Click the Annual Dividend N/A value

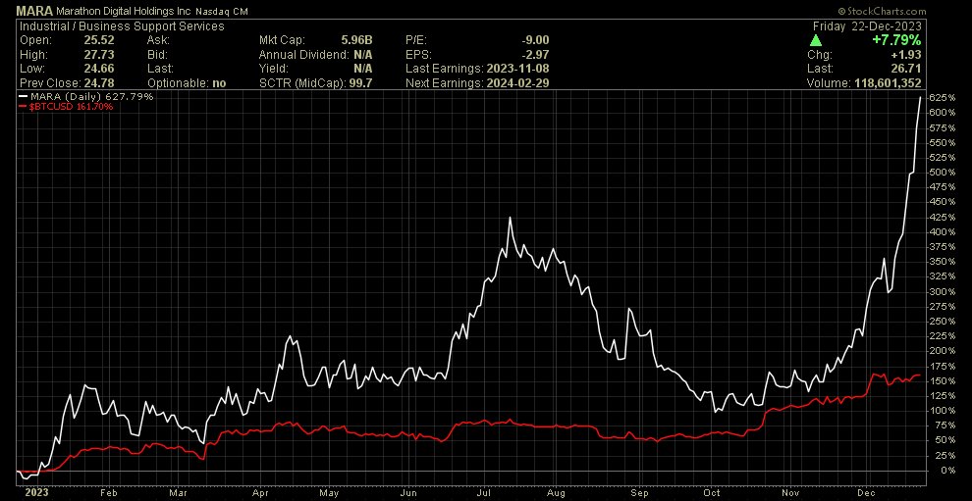(x=363, y=55)
